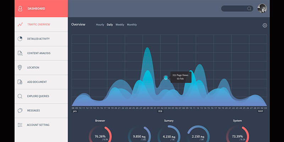Click the 2.150 Avg gauge

coord(198,134)
